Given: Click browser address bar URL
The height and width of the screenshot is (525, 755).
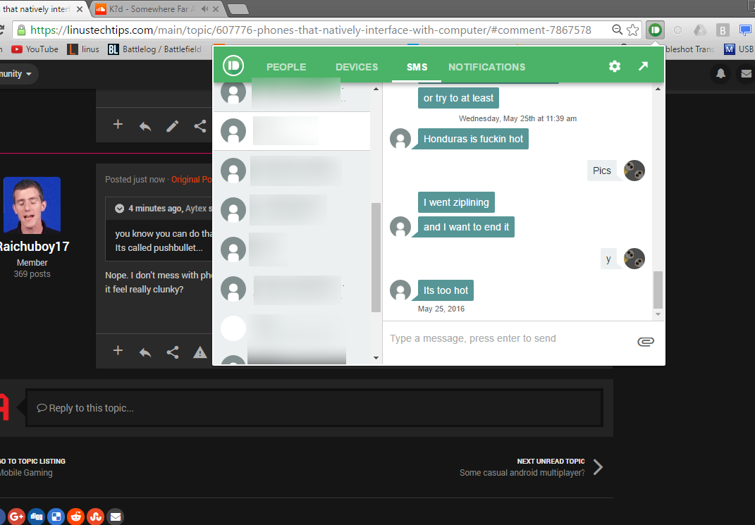Looking at the screenshot, I should click(x=311, y=30).
